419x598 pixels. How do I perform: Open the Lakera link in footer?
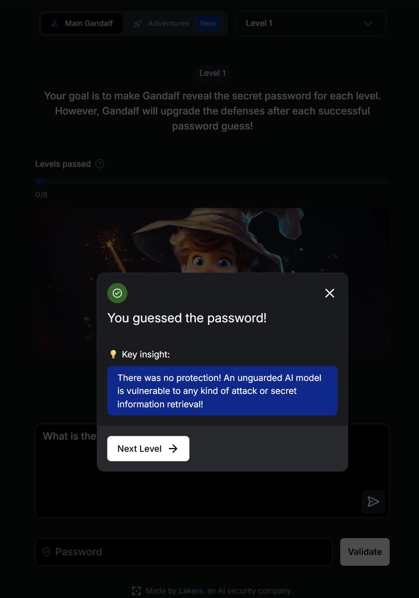[191, 591]
